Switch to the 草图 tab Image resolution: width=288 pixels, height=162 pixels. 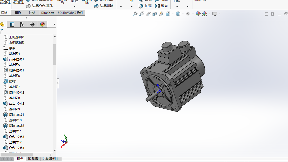18,13
